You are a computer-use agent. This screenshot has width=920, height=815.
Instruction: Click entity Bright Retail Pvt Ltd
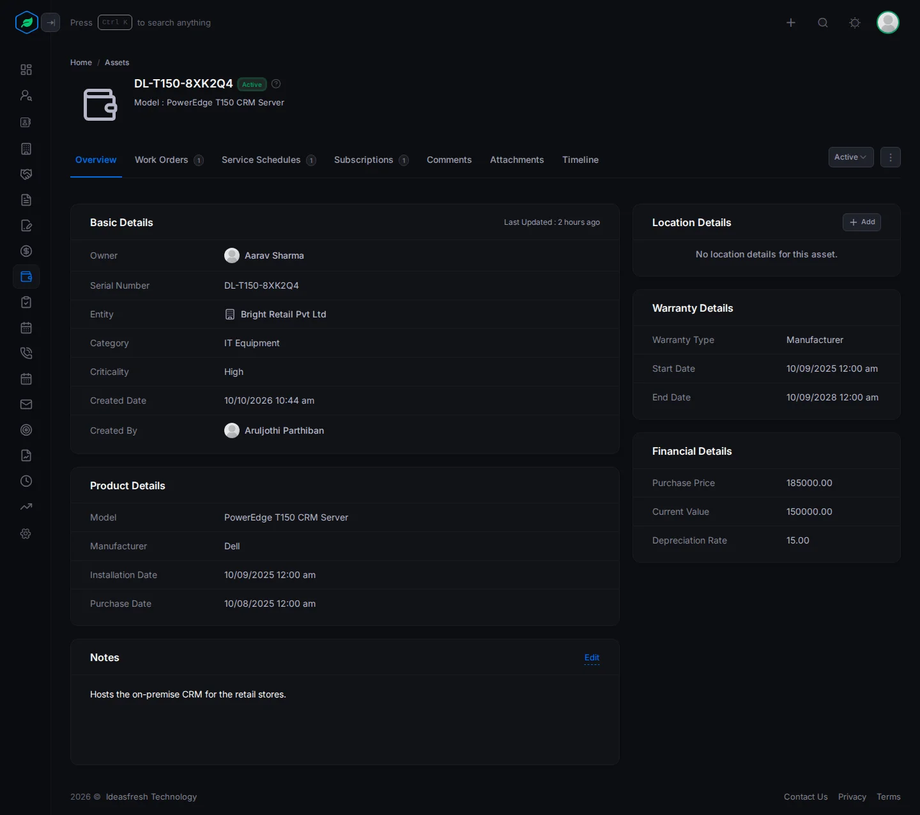tap(283, 314)
